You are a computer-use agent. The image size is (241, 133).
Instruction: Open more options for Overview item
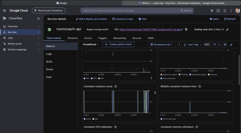point(39,26)
